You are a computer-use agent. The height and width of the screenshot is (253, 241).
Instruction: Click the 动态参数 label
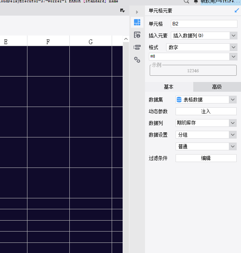158,112
